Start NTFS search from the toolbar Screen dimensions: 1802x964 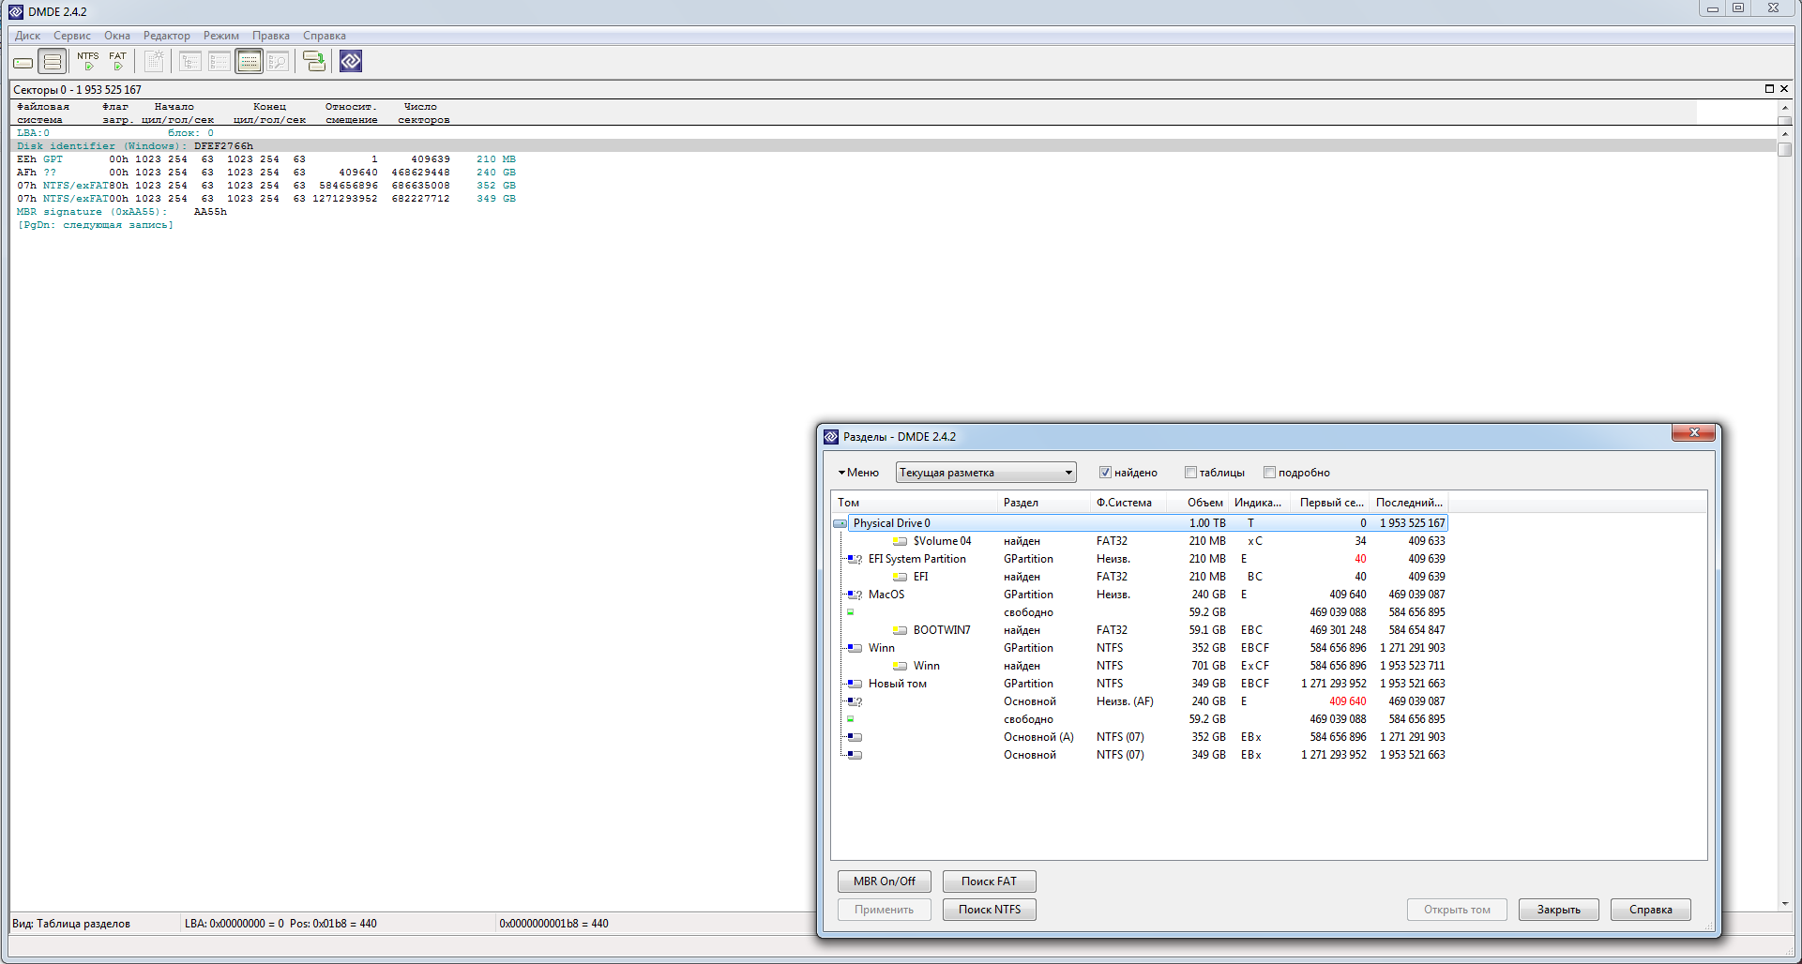tap(88, 62)
